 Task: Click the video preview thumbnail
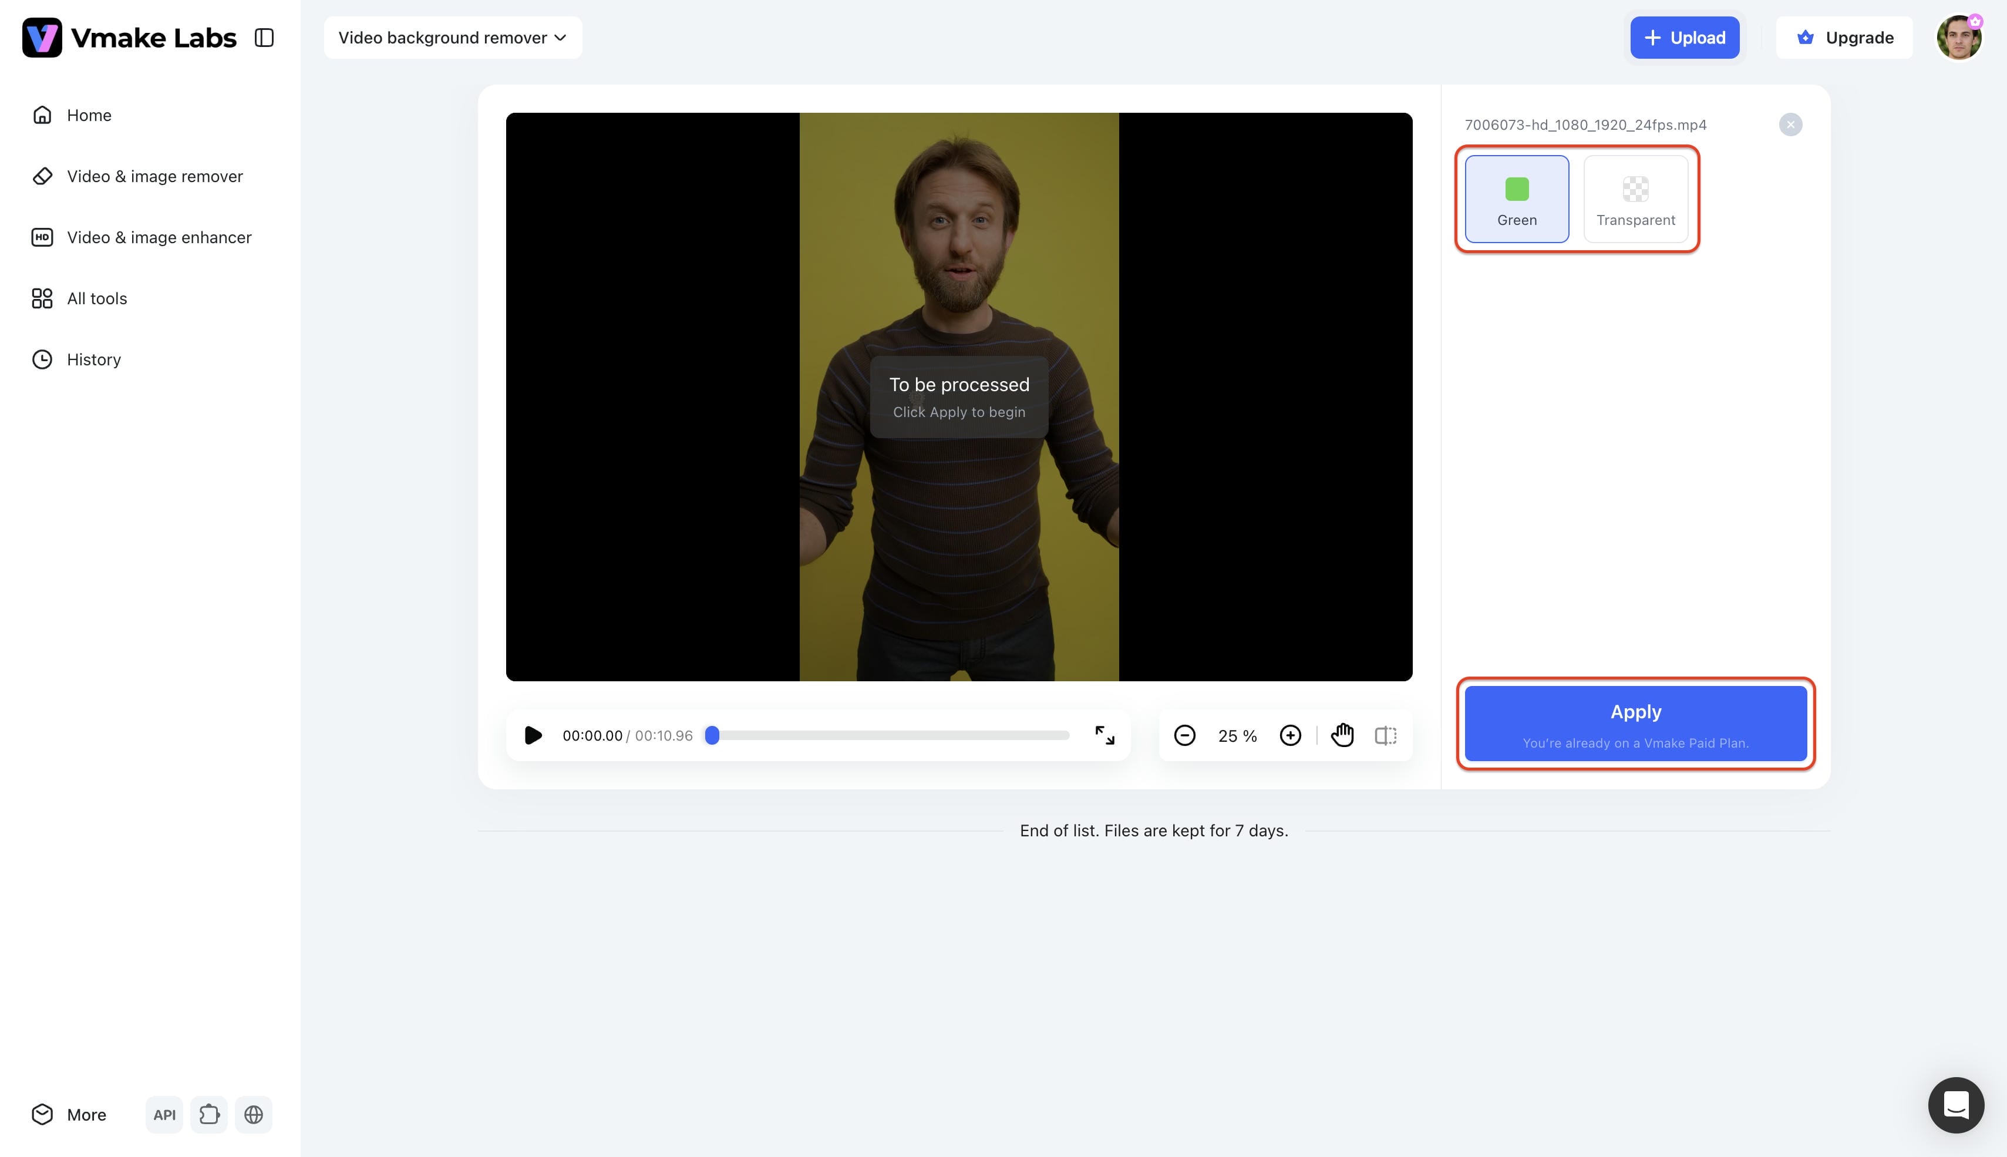tap(959, 396)
